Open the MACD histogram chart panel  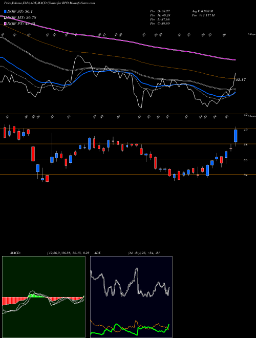(44, 297)
